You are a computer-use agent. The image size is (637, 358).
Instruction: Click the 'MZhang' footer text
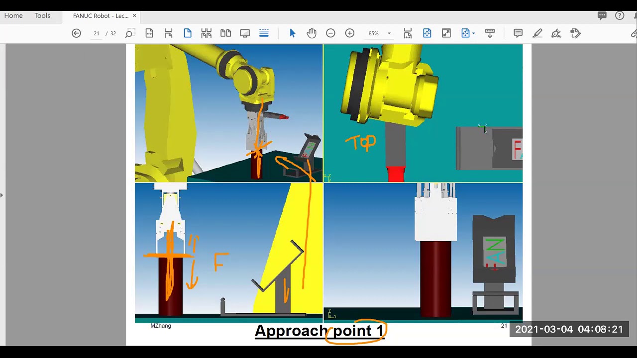[x=161, y=326]
